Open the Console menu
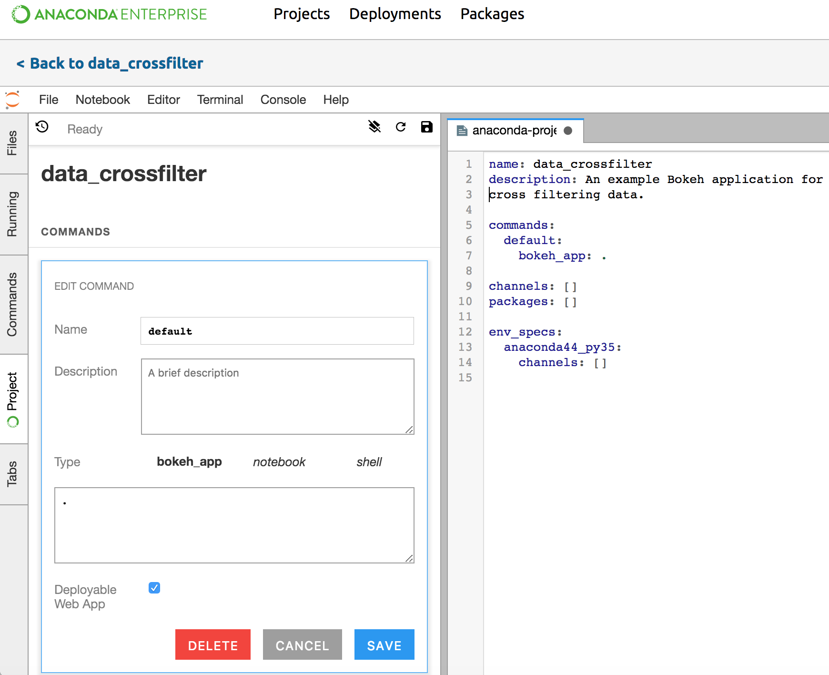 coord(283,100)
